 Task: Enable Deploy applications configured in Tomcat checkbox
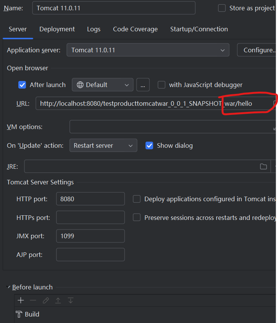click(x=137, y=199)
